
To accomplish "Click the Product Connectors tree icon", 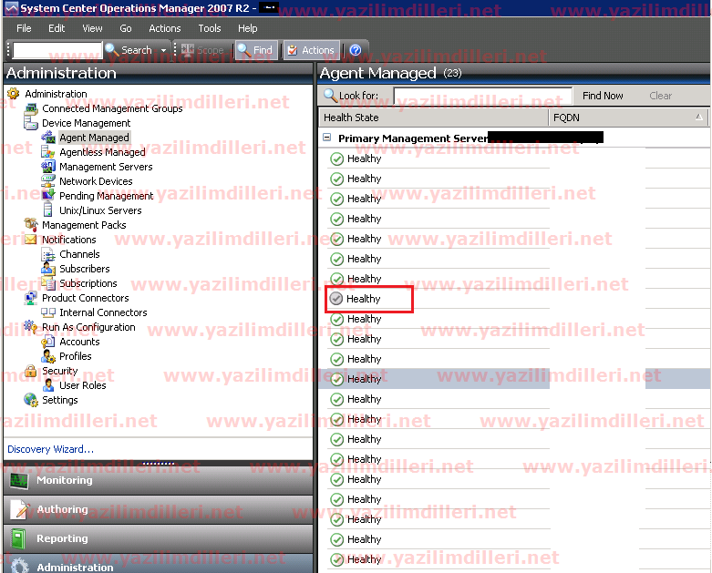I will pyautogui.click(x=31, y=298).
